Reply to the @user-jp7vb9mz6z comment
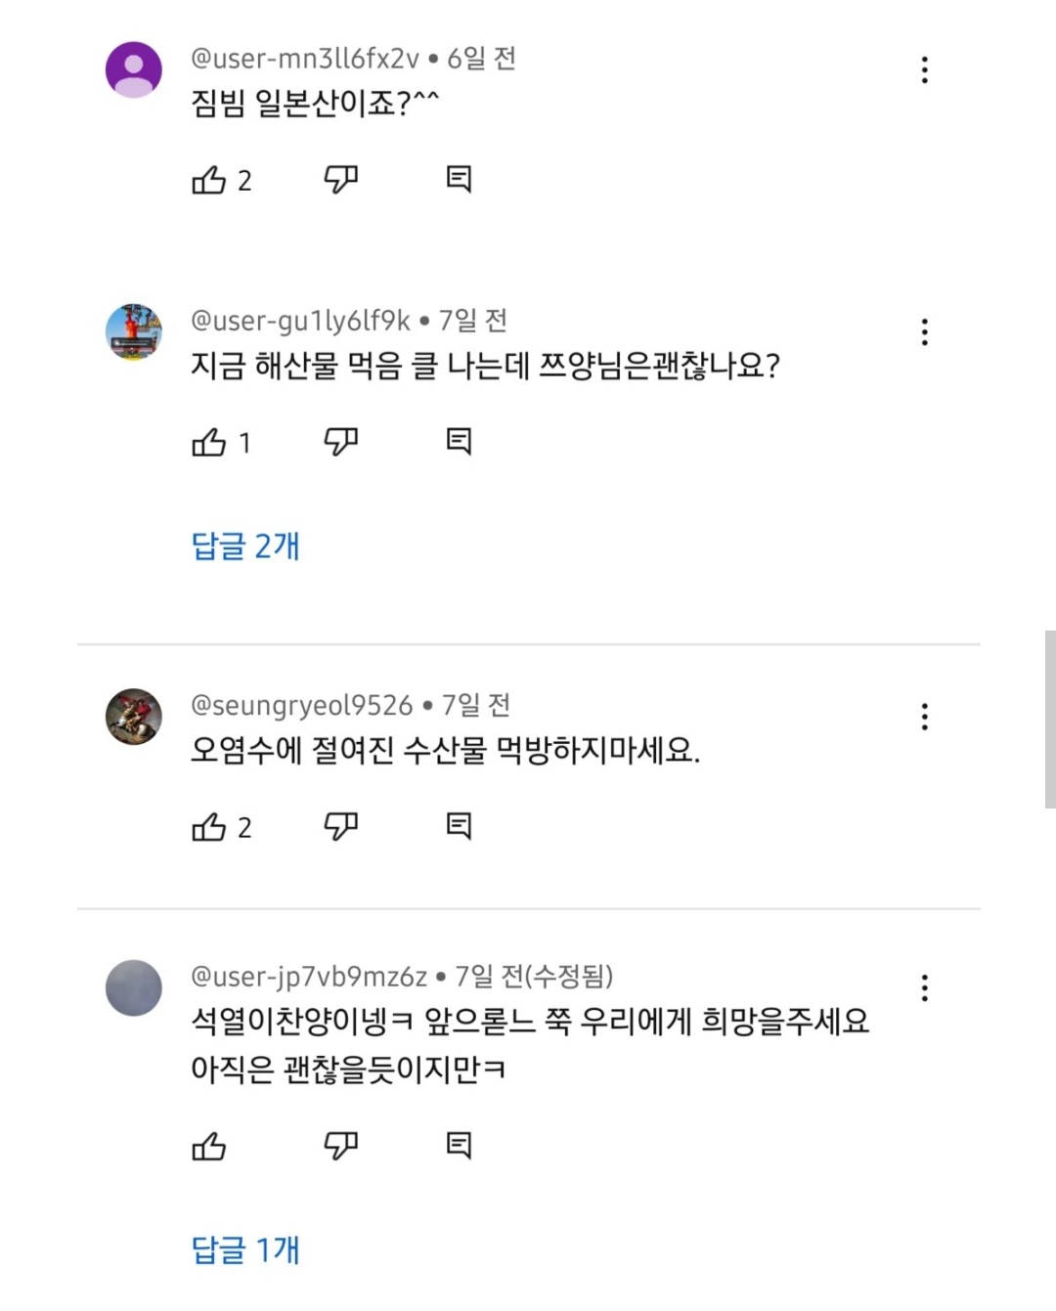Viewport: 1056px width, 1311px height. 459,1145
